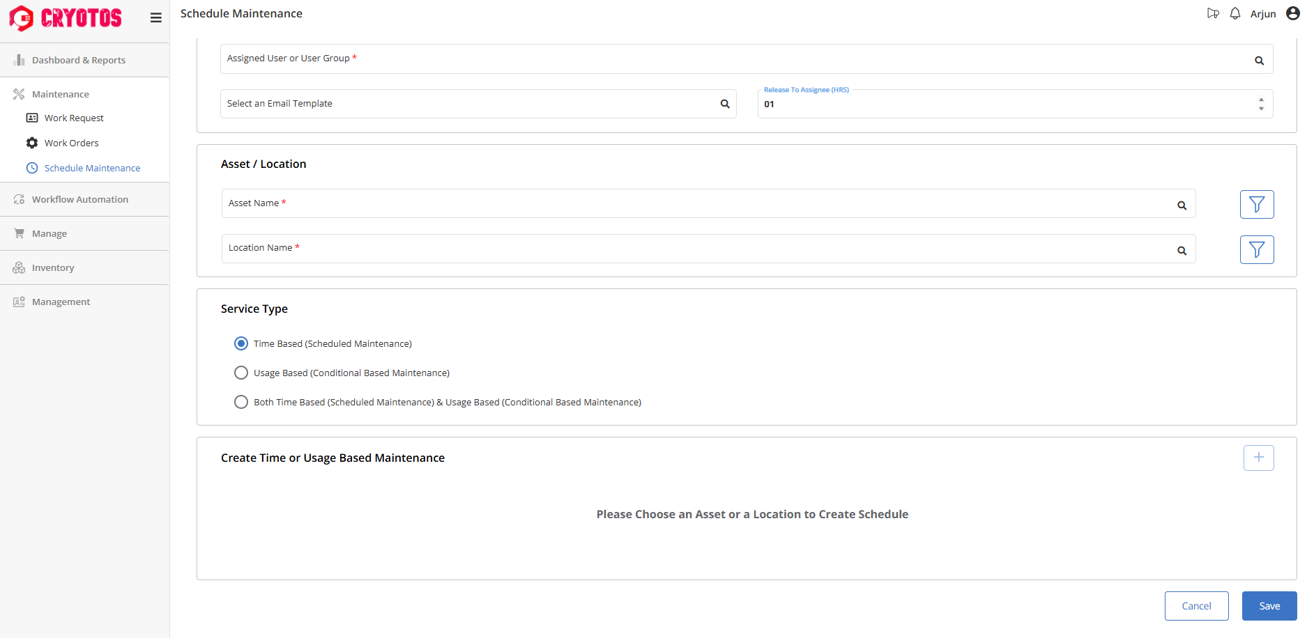
Task: Choose Both Time and Usage Based option
Action: click(x=241, y=402)
